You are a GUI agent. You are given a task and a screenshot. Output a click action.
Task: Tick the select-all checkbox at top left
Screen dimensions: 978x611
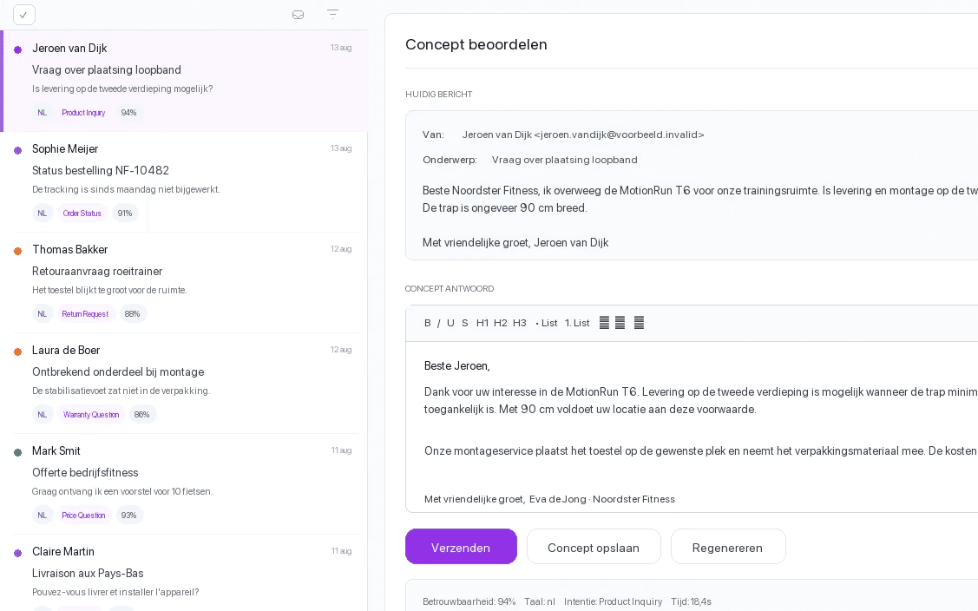tap(24, 15)
